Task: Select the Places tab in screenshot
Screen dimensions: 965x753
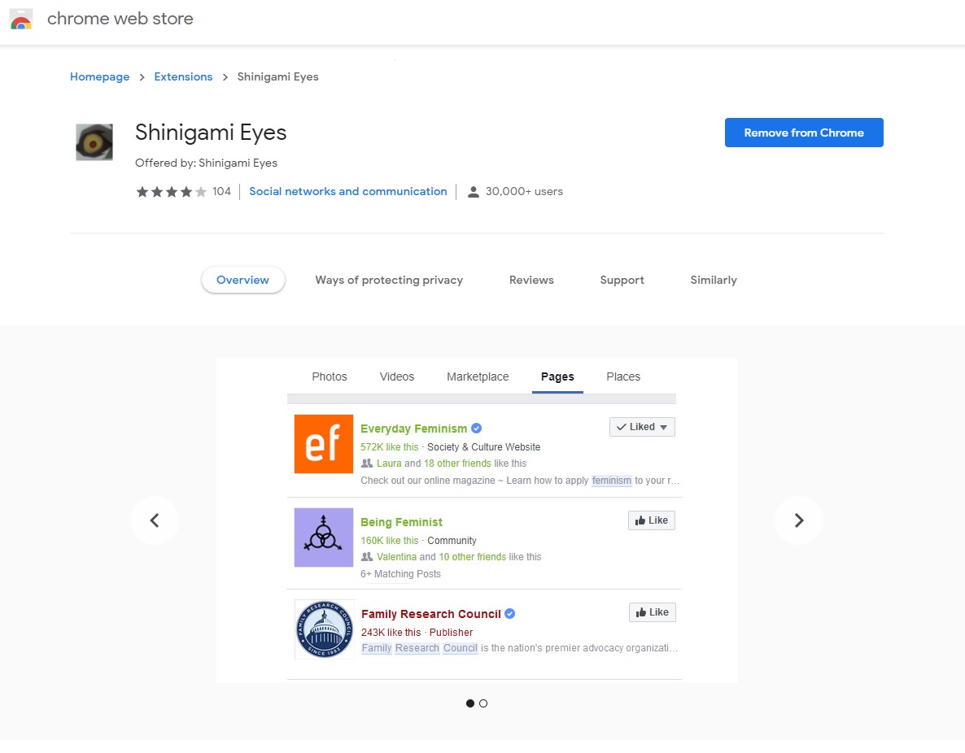Action: point(623,376)
